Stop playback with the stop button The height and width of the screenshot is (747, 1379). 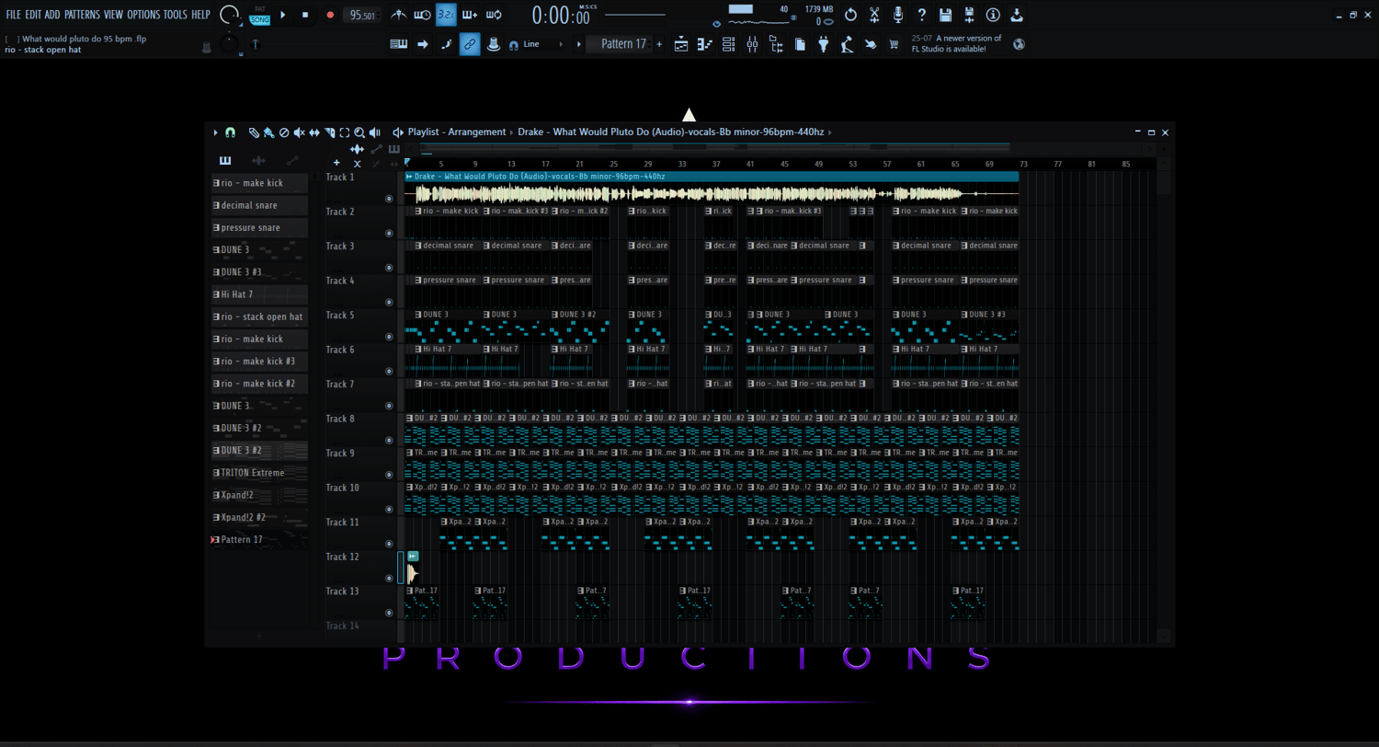click(x=306, y=15)
